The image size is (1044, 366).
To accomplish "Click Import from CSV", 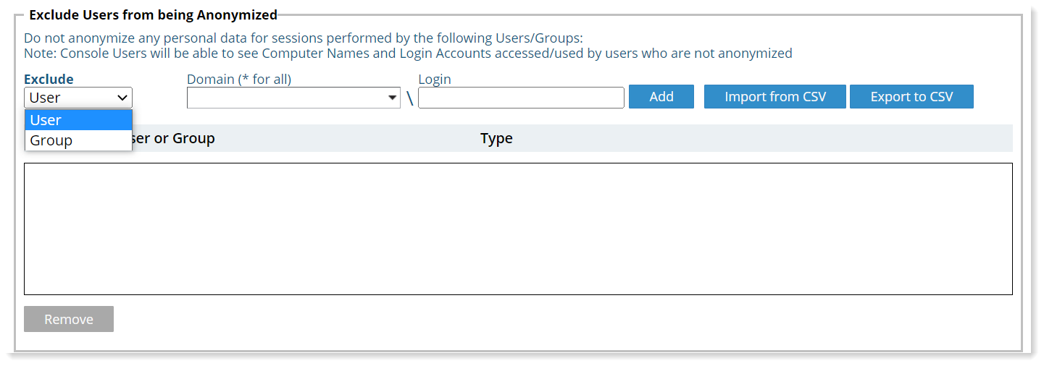I will [774, 97].
